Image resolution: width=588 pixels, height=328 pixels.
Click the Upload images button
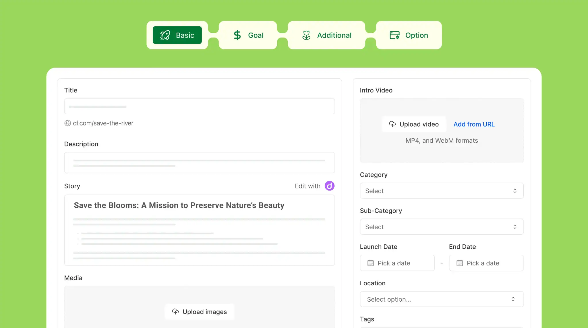click(200, 312)
